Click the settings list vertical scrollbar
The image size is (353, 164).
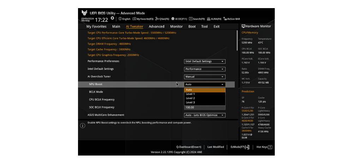coord(237,41)
